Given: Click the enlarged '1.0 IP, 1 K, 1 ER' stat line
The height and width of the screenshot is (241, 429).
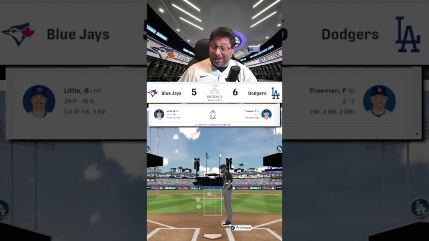Looking at the screenshot, I should [x=84, y=112].
